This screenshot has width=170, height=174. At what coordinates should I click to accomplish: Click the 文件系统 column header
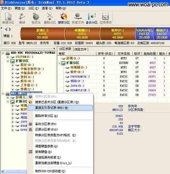coord(123,54)
